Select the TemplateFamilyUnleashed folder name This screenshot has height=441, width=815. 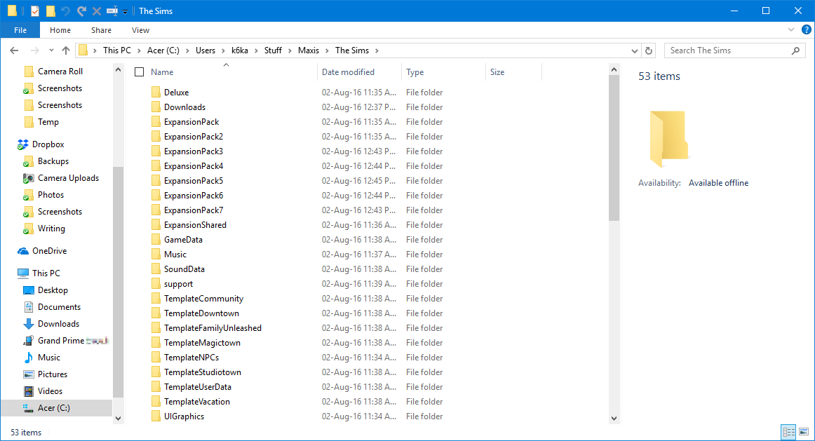coord(213,327)
